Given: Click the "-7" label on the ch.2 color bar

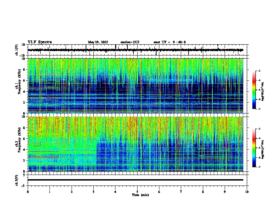Looking at the screenshot, I should tap(259, 167).
